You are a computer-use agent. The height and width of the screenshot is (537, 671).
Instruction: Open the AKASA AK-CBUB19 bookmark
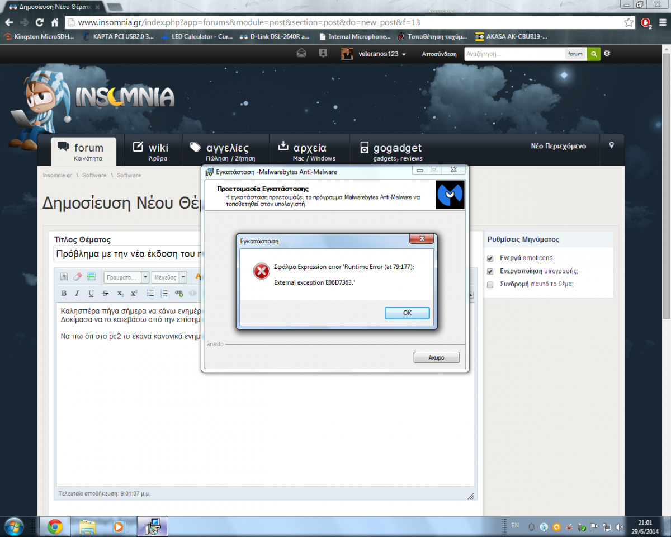(x=511, y=37)
